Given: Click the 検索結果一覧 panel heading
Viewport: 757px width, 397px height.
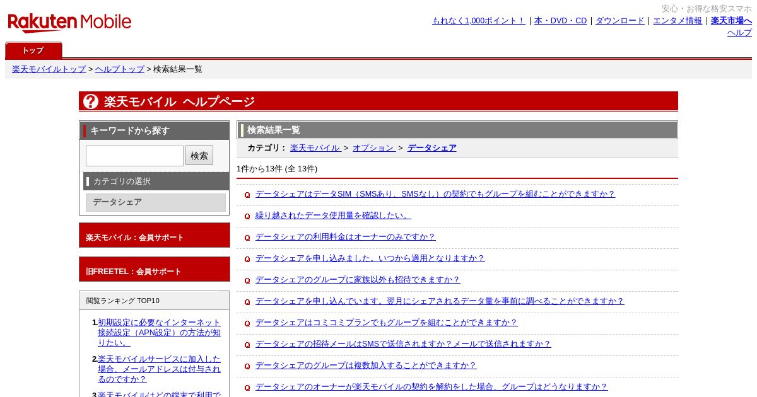Looking at the screenshot, I should (x=274, y=130).
